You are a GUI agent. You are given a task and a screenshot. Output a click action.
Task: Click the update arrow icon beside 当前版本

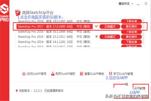[x=17, y=91]
